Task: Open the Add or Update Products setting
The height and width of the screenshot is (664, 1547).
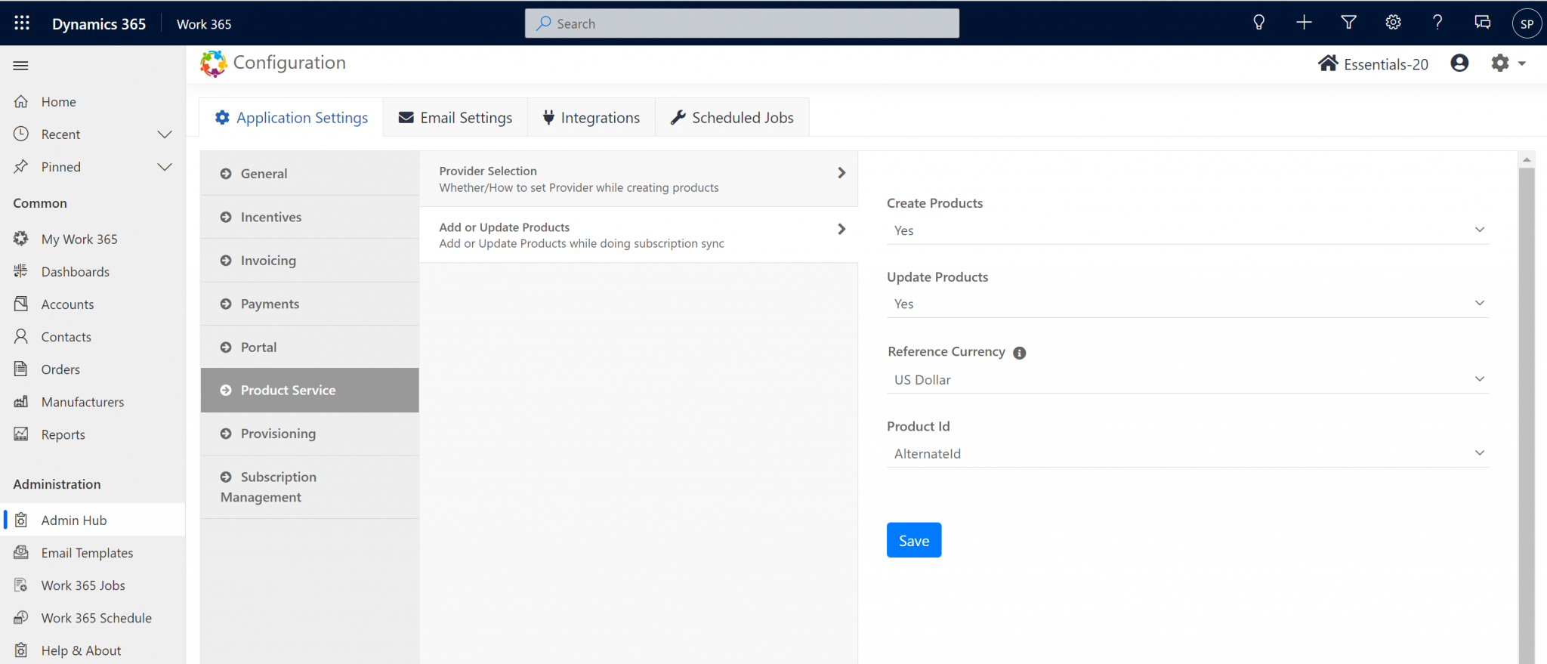Action: click(x=638, y=235)
